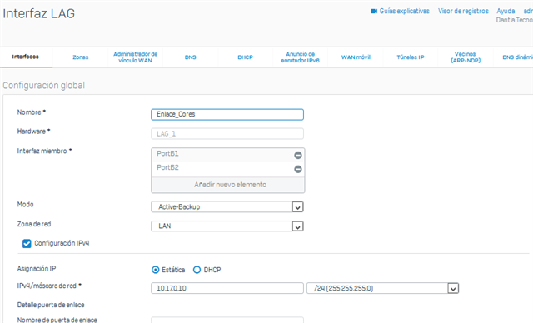The width and height of the screenshot is (533, 323).
Task: Select PortB2 in member interface list
Action: tap(222, 168)
